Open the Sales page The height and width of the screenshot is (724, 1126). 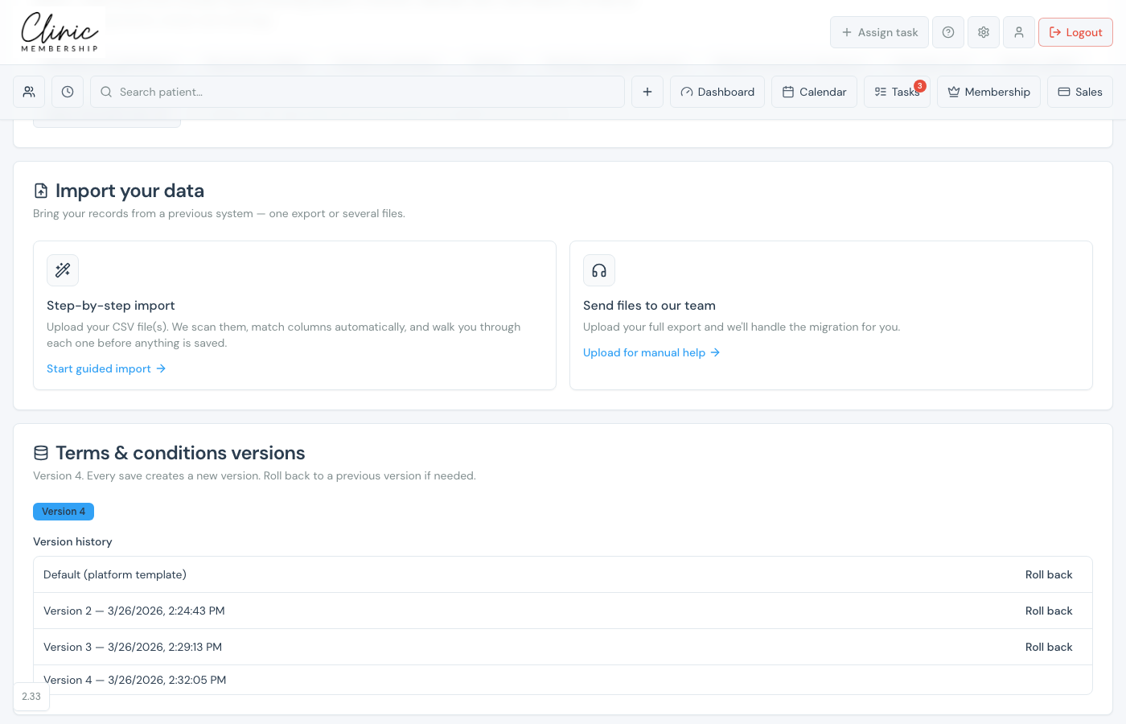click(x=1080, y=92)
